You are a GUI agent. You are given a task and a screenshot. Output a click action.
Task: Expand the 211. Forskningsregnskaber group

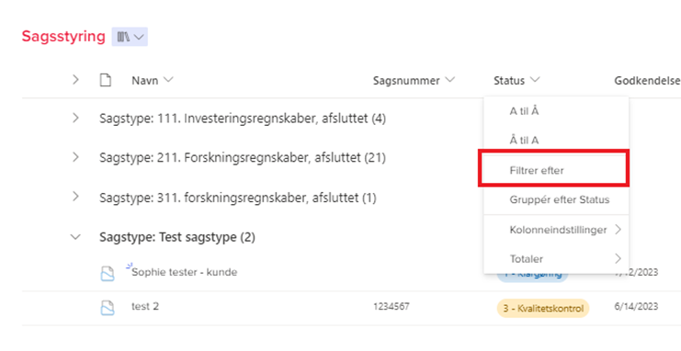coord(75,157)
